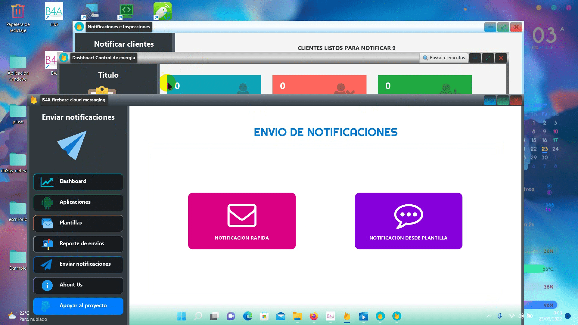The height and width of the screenshot is (325, 578).
Task: Click the teal zero counter card
Action: coord(214,85)
